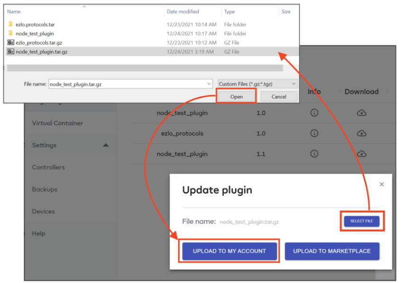405x283 pixels.
Task: Open the node_test_plugin folder icon
Action: pyautogui.click(x=10, y=33)
